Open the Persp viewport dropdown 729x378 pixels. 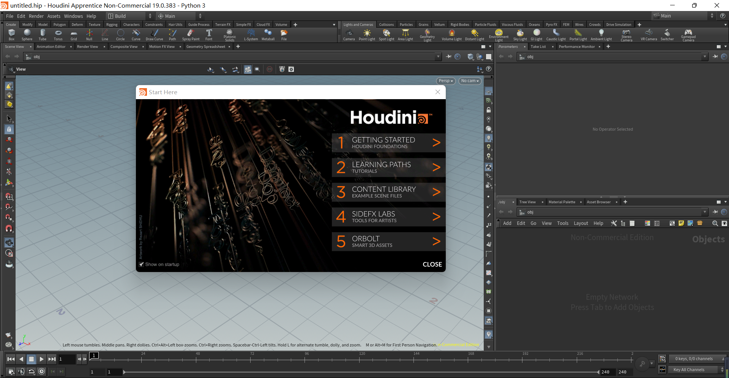tap(446, 81)
